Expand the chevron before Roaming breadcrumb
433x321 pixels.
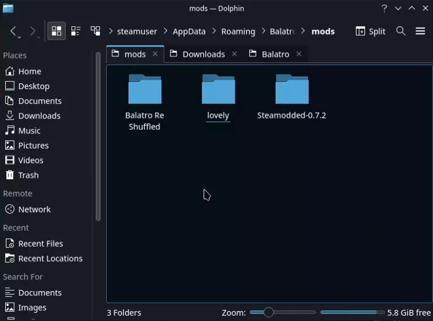pos(214,31)
